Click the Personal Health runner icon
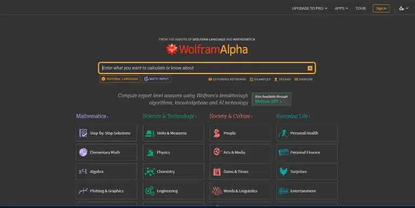 pos(283,133)
